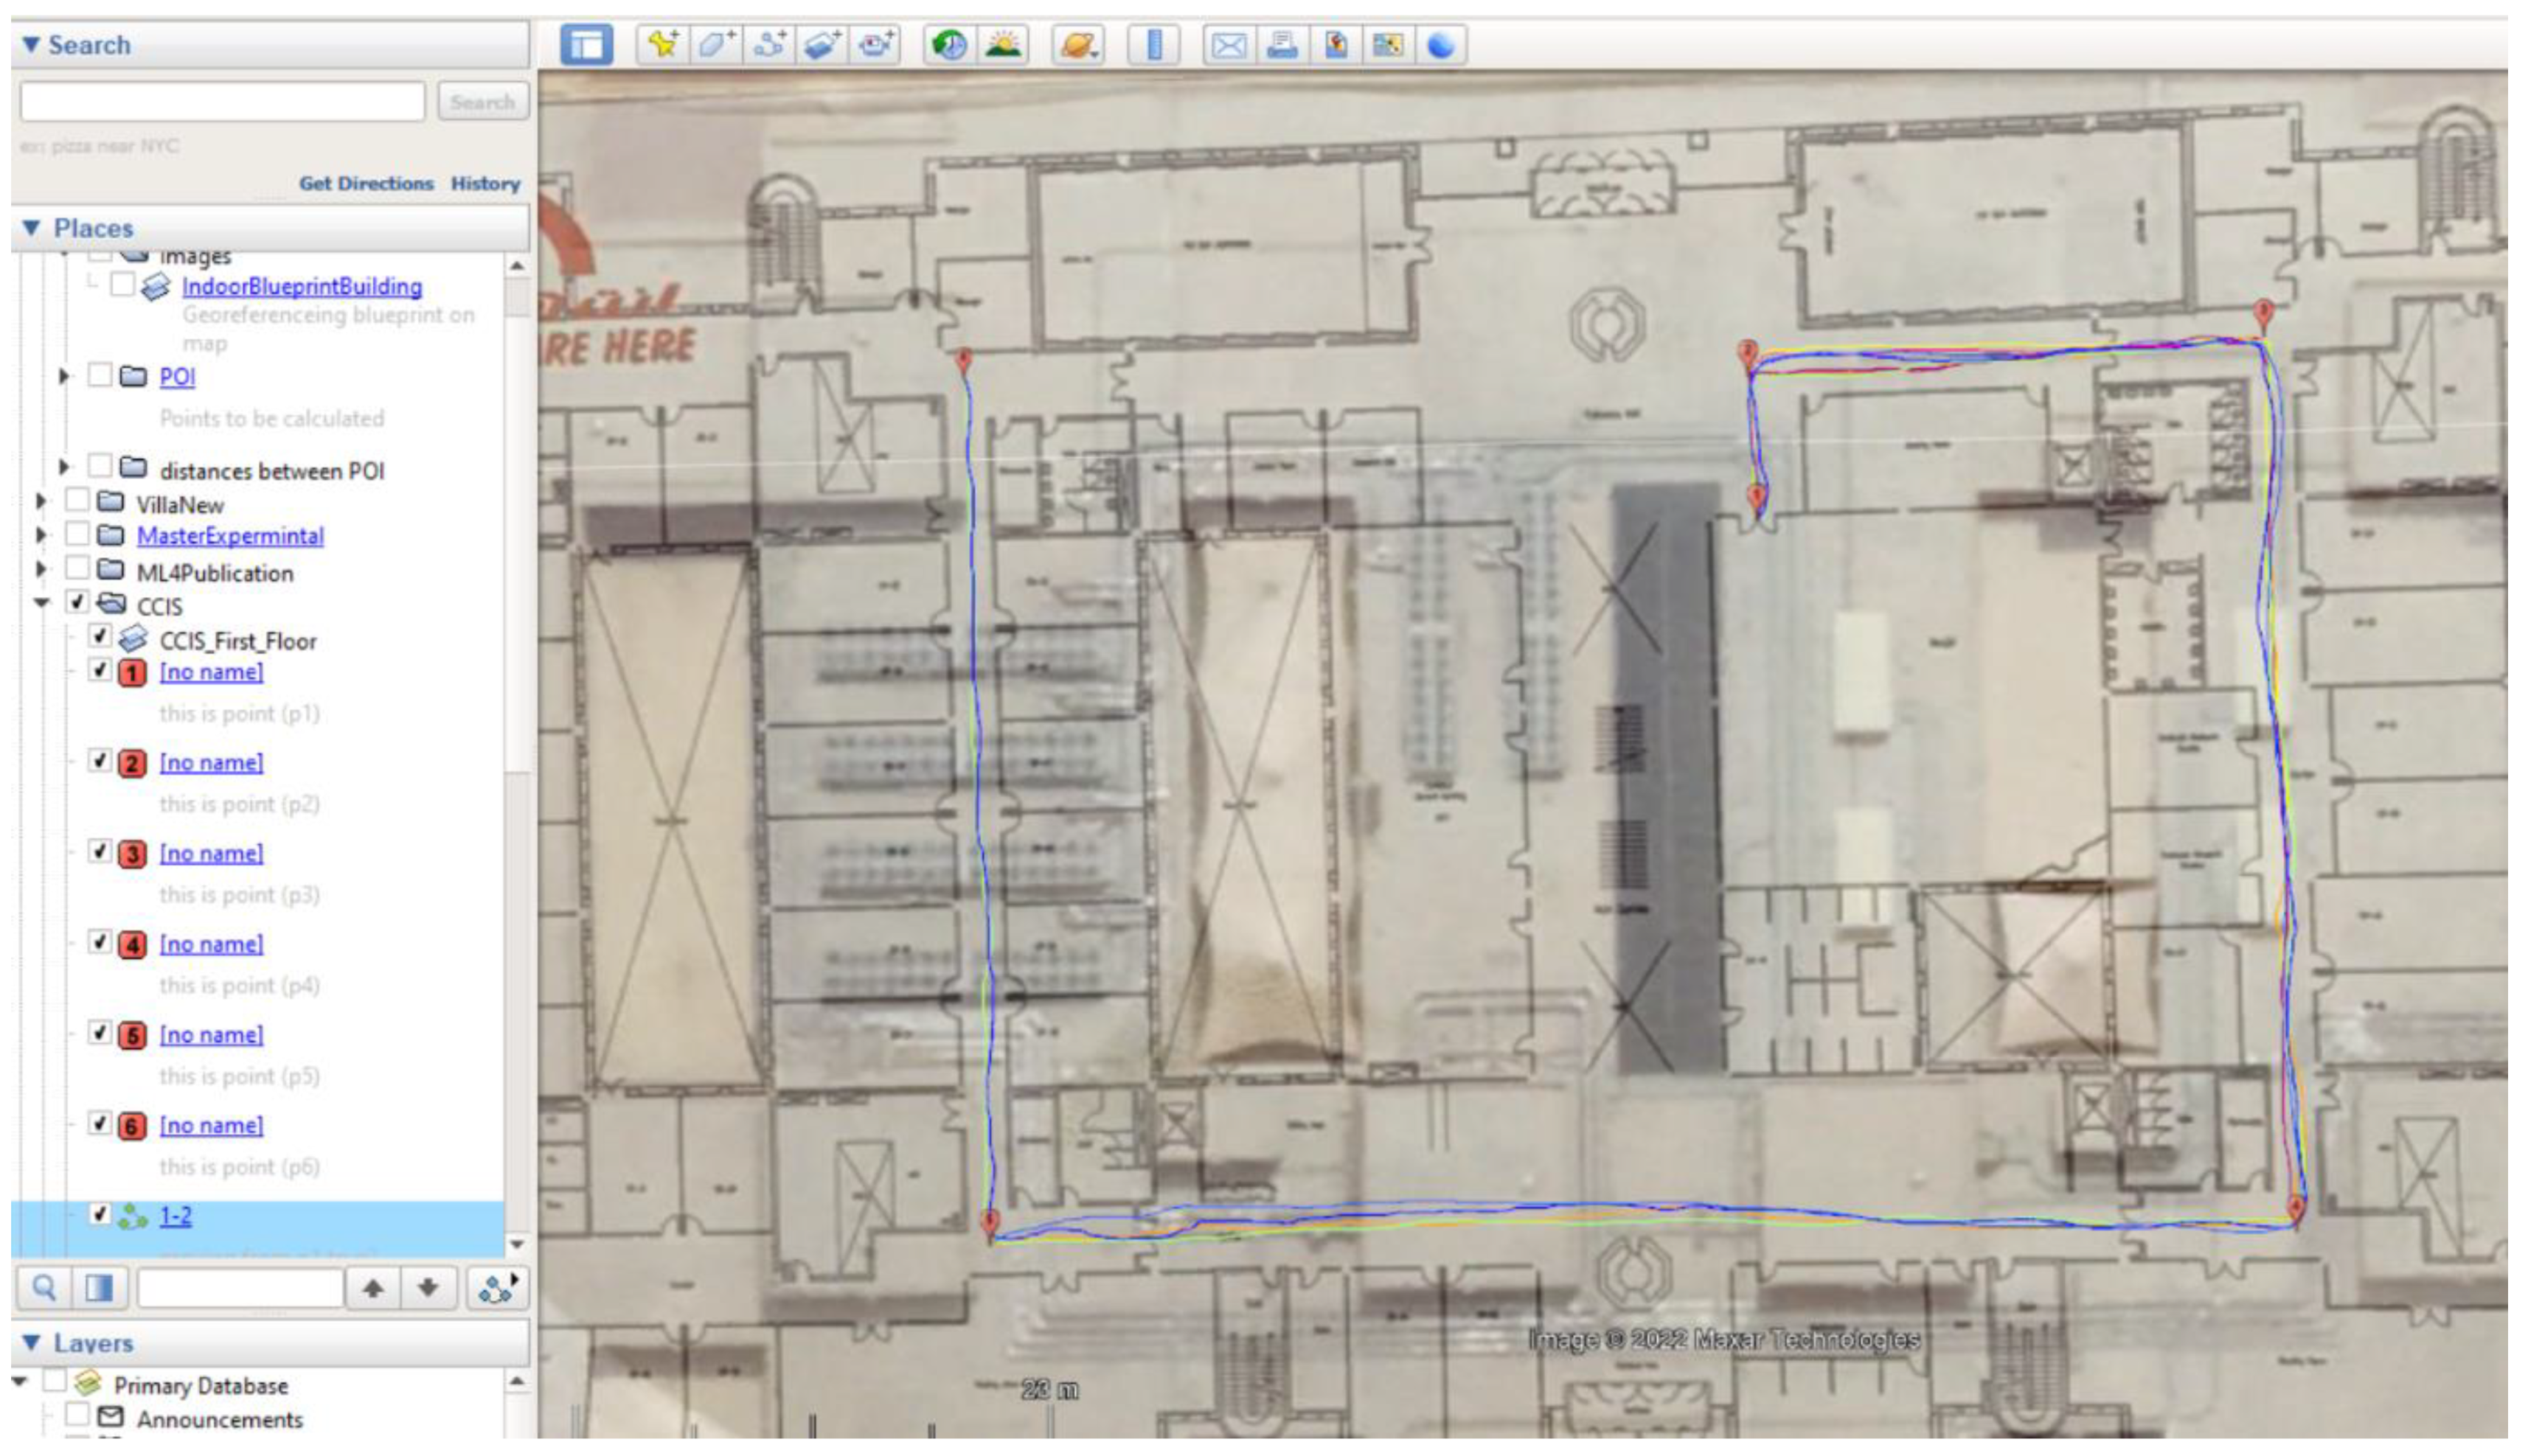Toggle sunlight across the landscape

point(1003,45)
